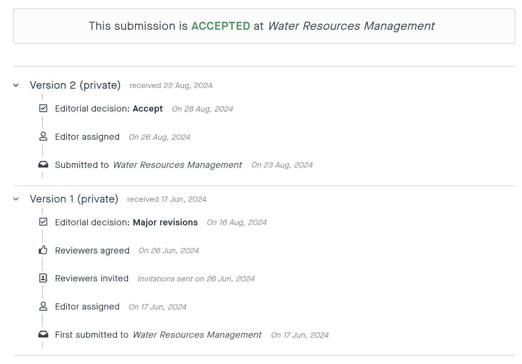Click the Accept decision checkmark icon

click(43, 109)
